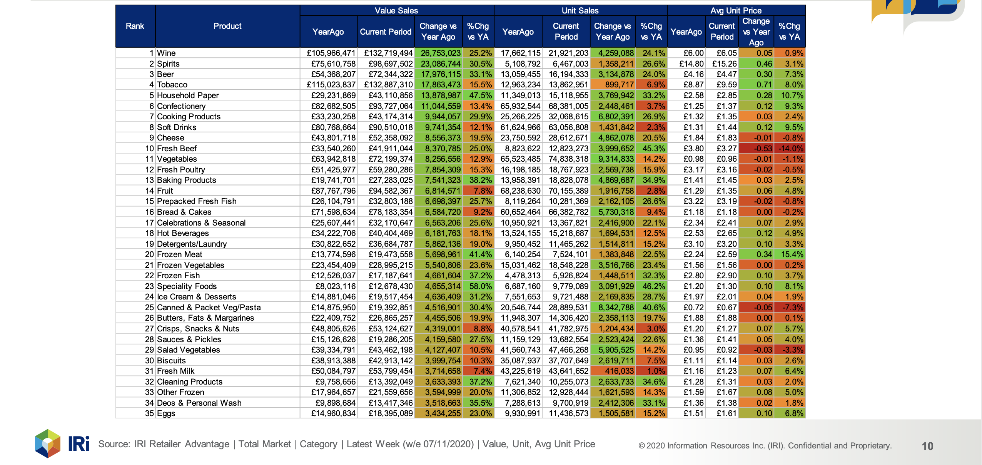Click Fresh Beef 45.3% unit change

pyautogui.click(x=651, y=149)
